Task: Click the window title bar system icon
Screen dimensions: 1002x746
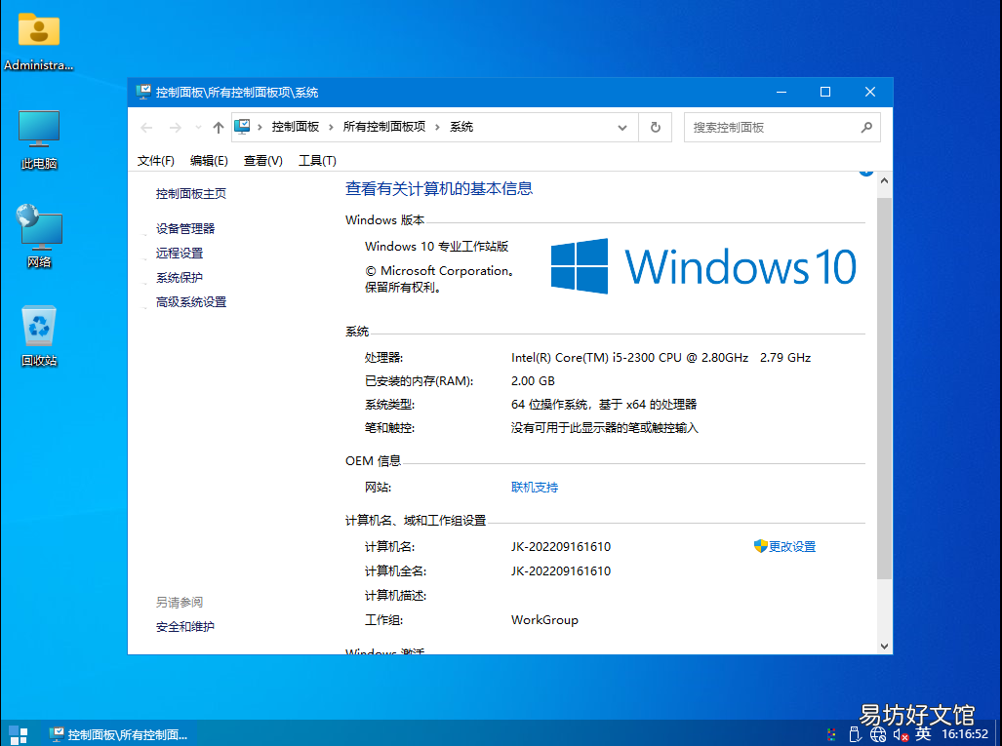Action: coord(143,92)
